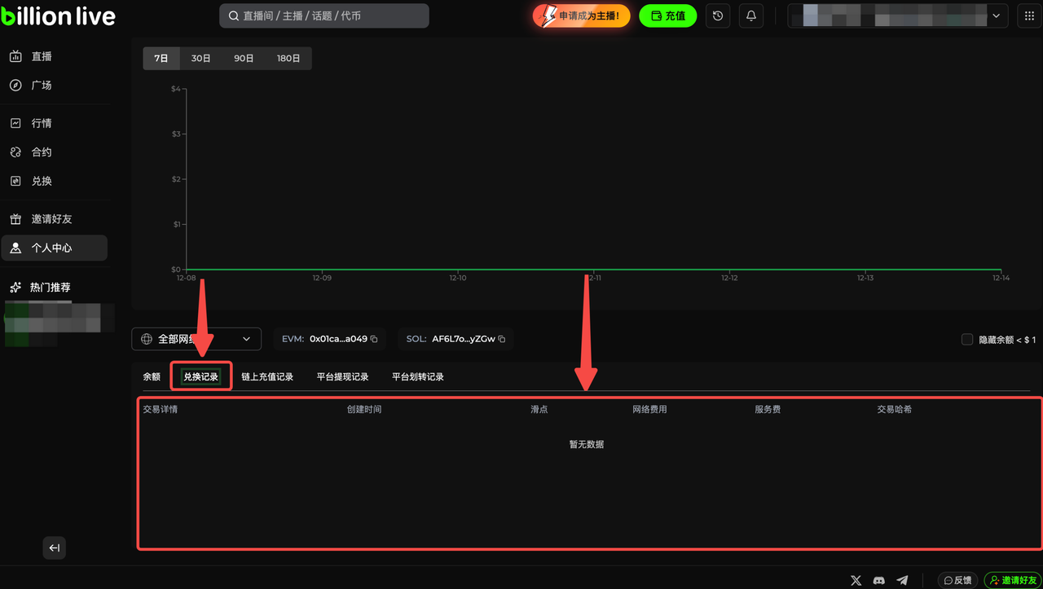This screenshot has width=1043, height=589.
Task: Toggle 隐藏余额 < $1 checkbox
Action: [967, 339]
